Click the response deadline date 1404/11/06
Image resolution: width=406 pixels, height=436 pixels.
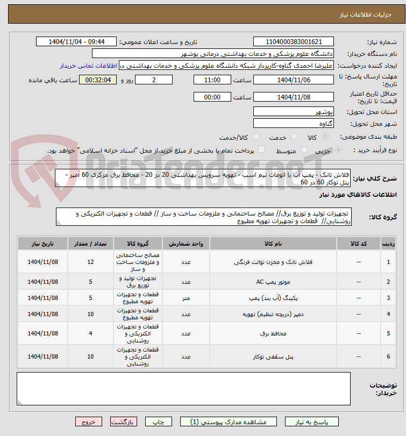click(x=294, y=80)
